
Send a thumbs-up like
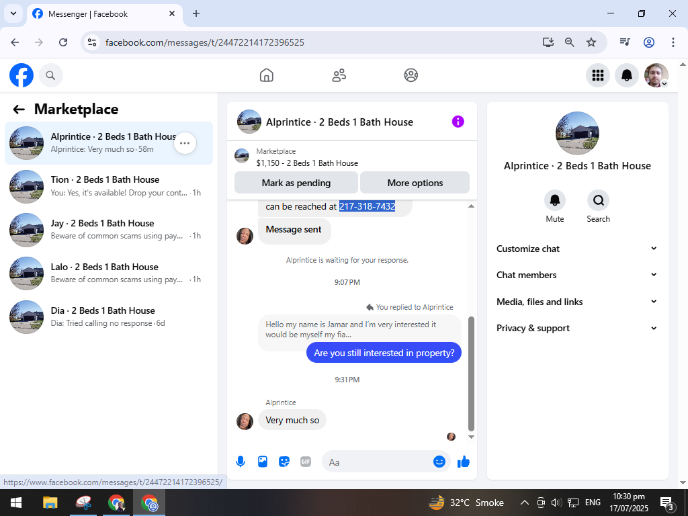click(x=464, y=462)
